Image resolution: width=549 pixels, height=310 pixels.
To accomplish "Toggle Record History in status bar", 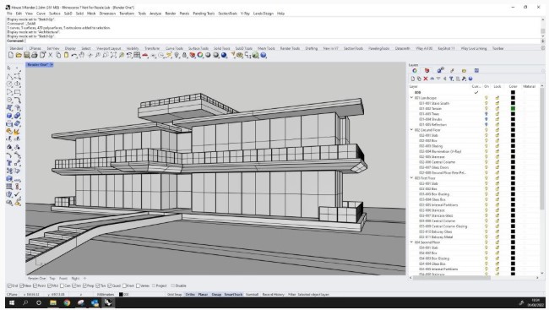I will pos(273,295).
